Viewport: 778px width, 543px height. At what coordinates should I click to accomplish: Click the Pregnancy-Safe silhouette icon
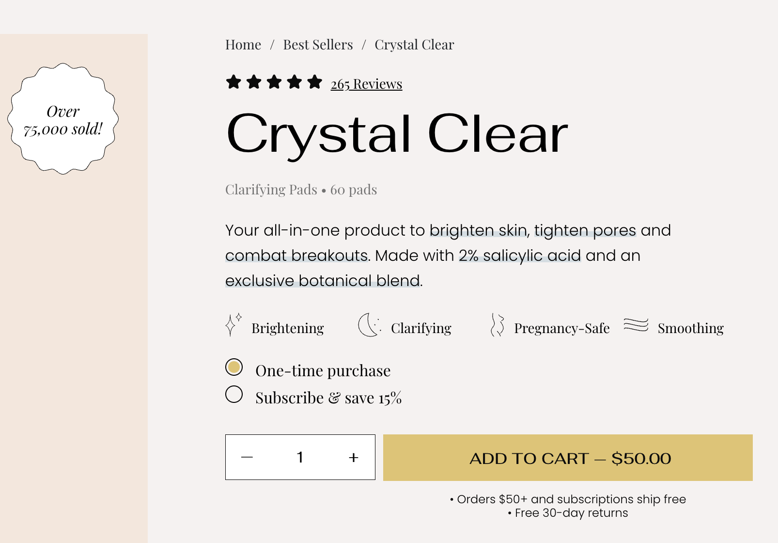pos(497,325)
